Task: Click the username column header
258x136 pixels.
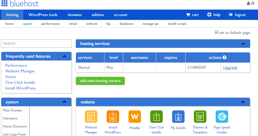Action: click(140, 57)
